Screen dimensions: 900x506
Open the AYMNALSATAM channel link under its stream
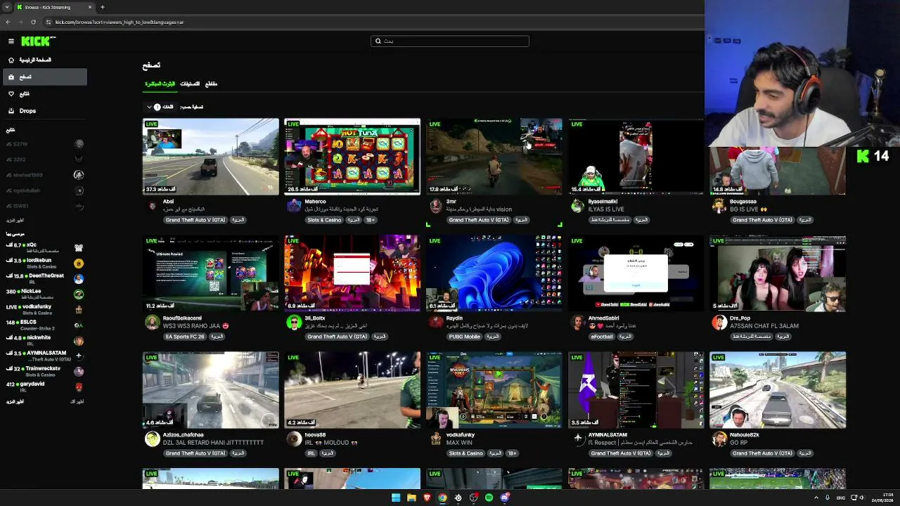(x=607, y=435)
